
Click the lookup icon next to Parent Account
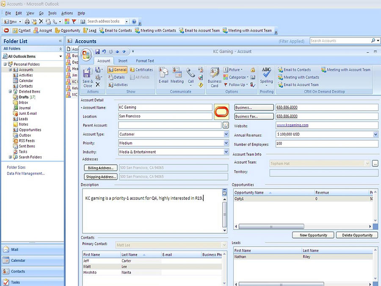pyautogui.click(x=226, y=125)
